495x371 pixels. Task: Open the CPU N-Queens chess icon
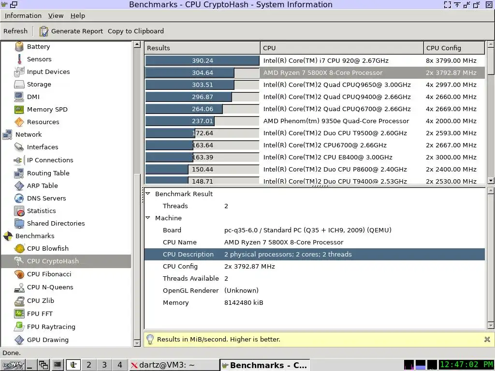tap(19, 287)
